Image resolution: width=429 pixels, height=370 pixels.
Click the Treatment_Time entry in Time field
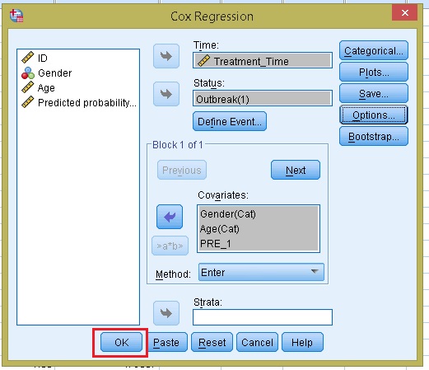pyautogui.click(x=263, y=61)
